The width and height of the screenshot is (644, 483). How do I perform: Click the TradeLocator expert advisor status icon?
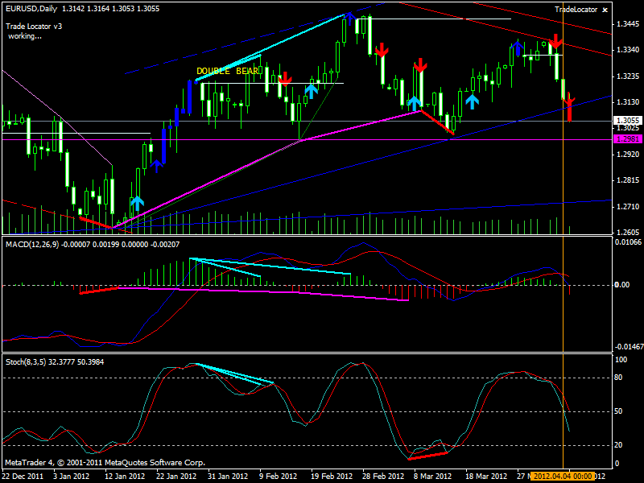tap(605, 10)
